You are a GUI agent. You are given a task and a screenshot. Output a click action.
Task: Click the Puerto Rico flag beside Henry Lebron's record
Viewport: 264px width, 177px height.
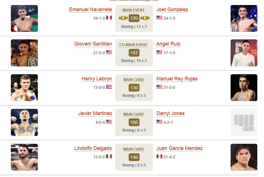pos(109,87)
